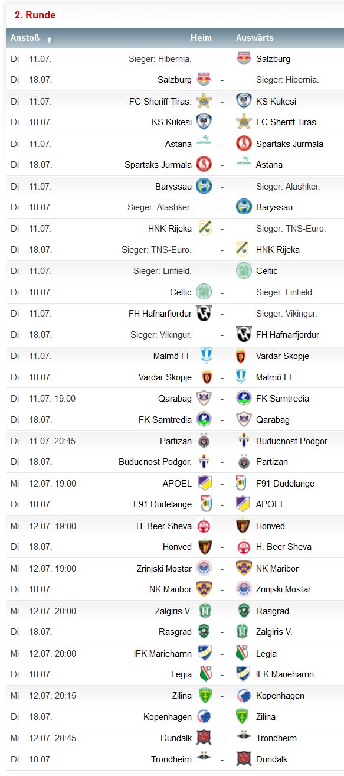344x776 pixels.
Task: Open Buducnost Podgor. away team link
Action: tap(293, 441)
